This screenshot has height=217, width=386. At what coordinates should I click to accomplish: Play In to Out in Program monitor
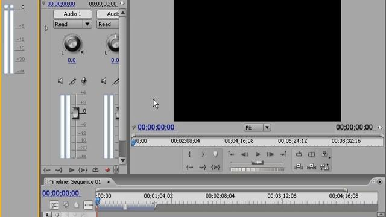[x=216, y=168]
